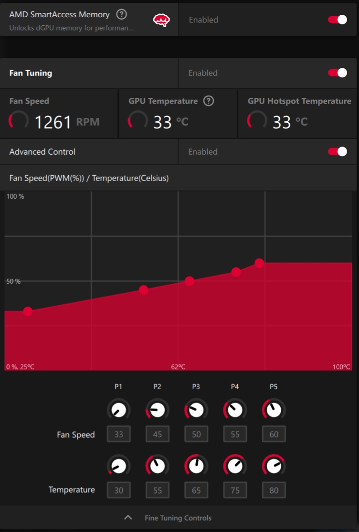Click the 62°C axis label on graph

pyautogui.click(x=178, y=367)
